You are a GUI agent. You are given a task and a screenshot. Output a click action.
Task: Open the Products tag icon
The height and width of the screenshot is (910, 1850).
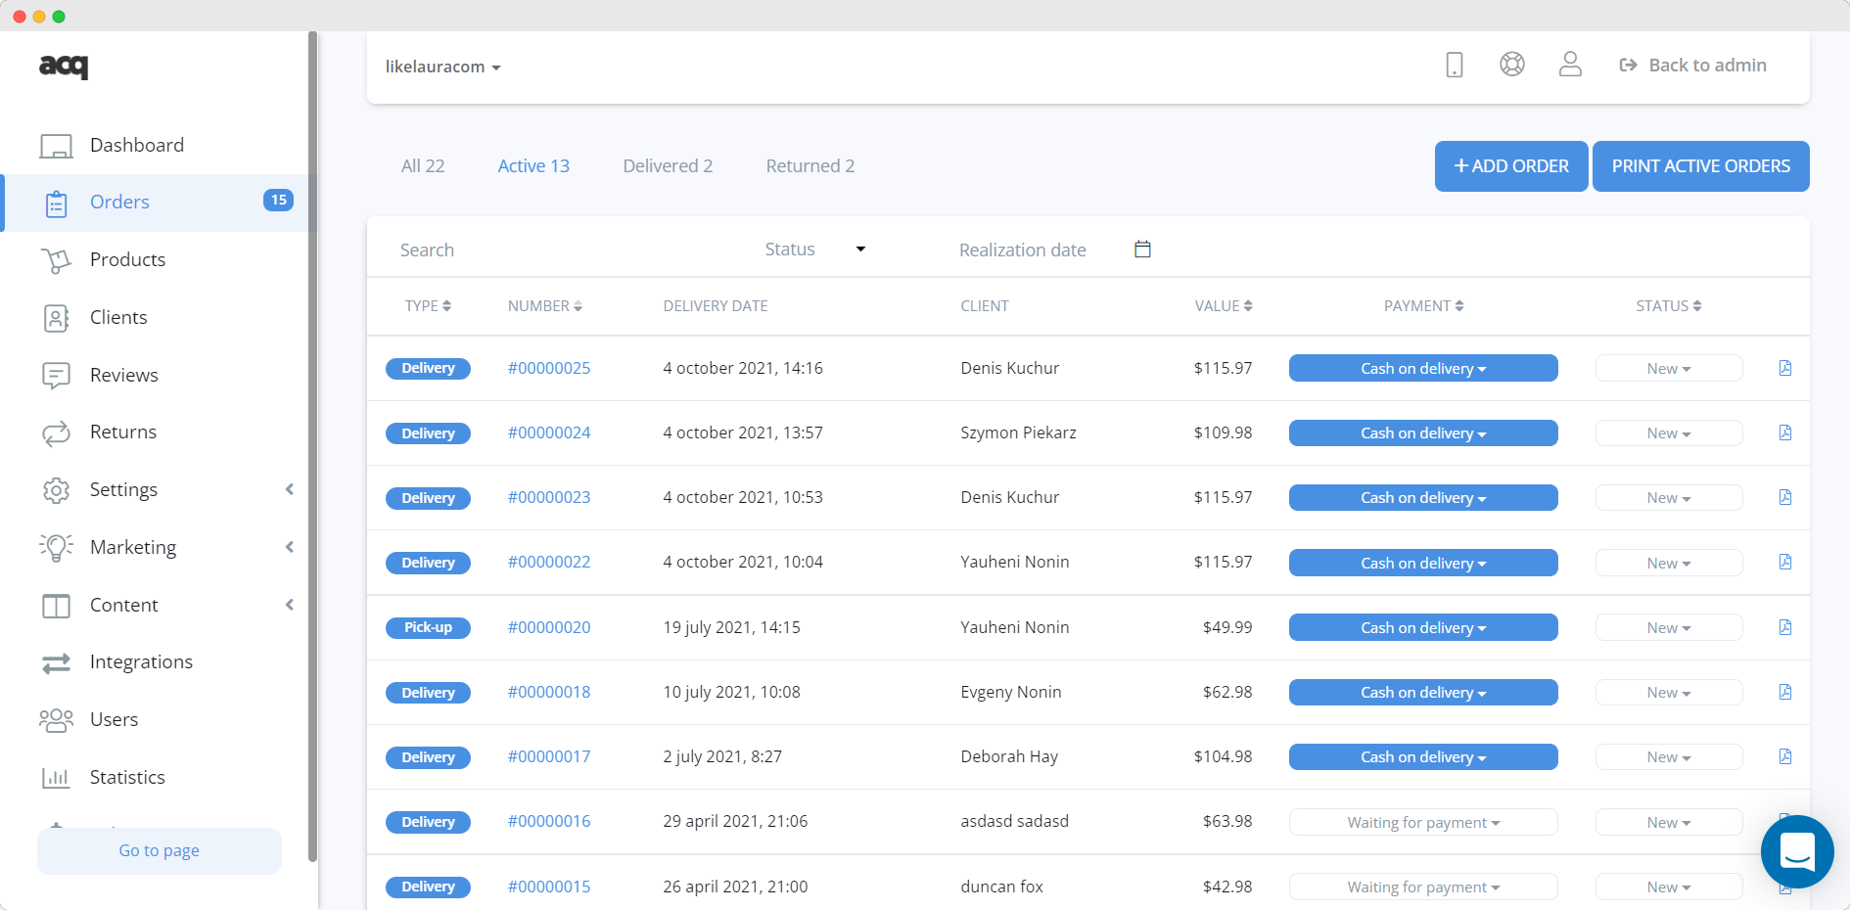click(x=56, y=260)
